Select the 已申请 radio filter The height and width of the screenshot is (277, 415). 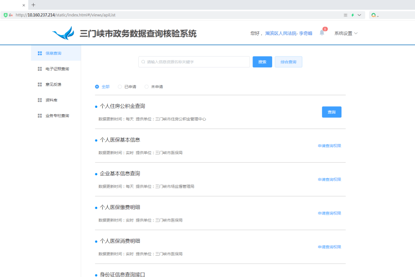(120, 87)
